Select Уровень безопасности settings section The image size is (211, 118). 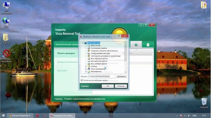pos(68,62)
